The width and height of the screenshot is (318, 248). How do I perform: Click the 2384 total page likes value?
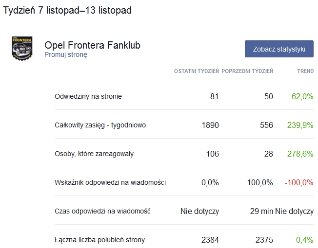pyautogui.click(x=210, y=240)
